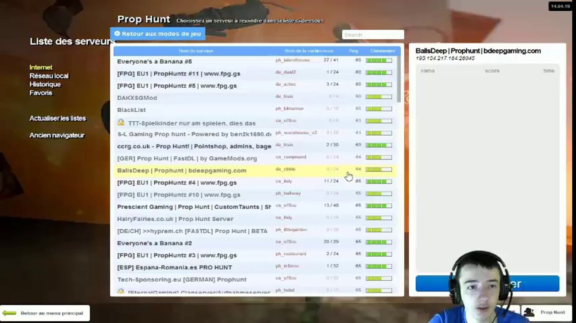Select server Everyone's a Banana #2
Image resolution: width=576 pixels, height=323 pixels.
255,243
